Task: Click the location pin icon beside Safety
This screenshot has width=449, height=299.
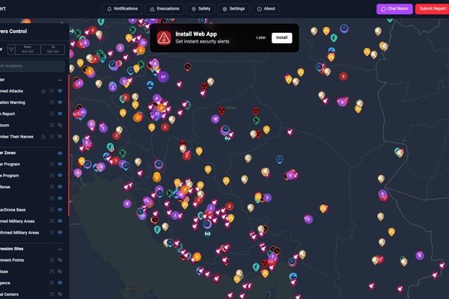Action: [x=194, y=9]
